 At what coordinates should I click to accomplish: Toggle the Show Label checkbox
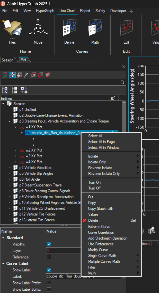[x=49, y=270]
